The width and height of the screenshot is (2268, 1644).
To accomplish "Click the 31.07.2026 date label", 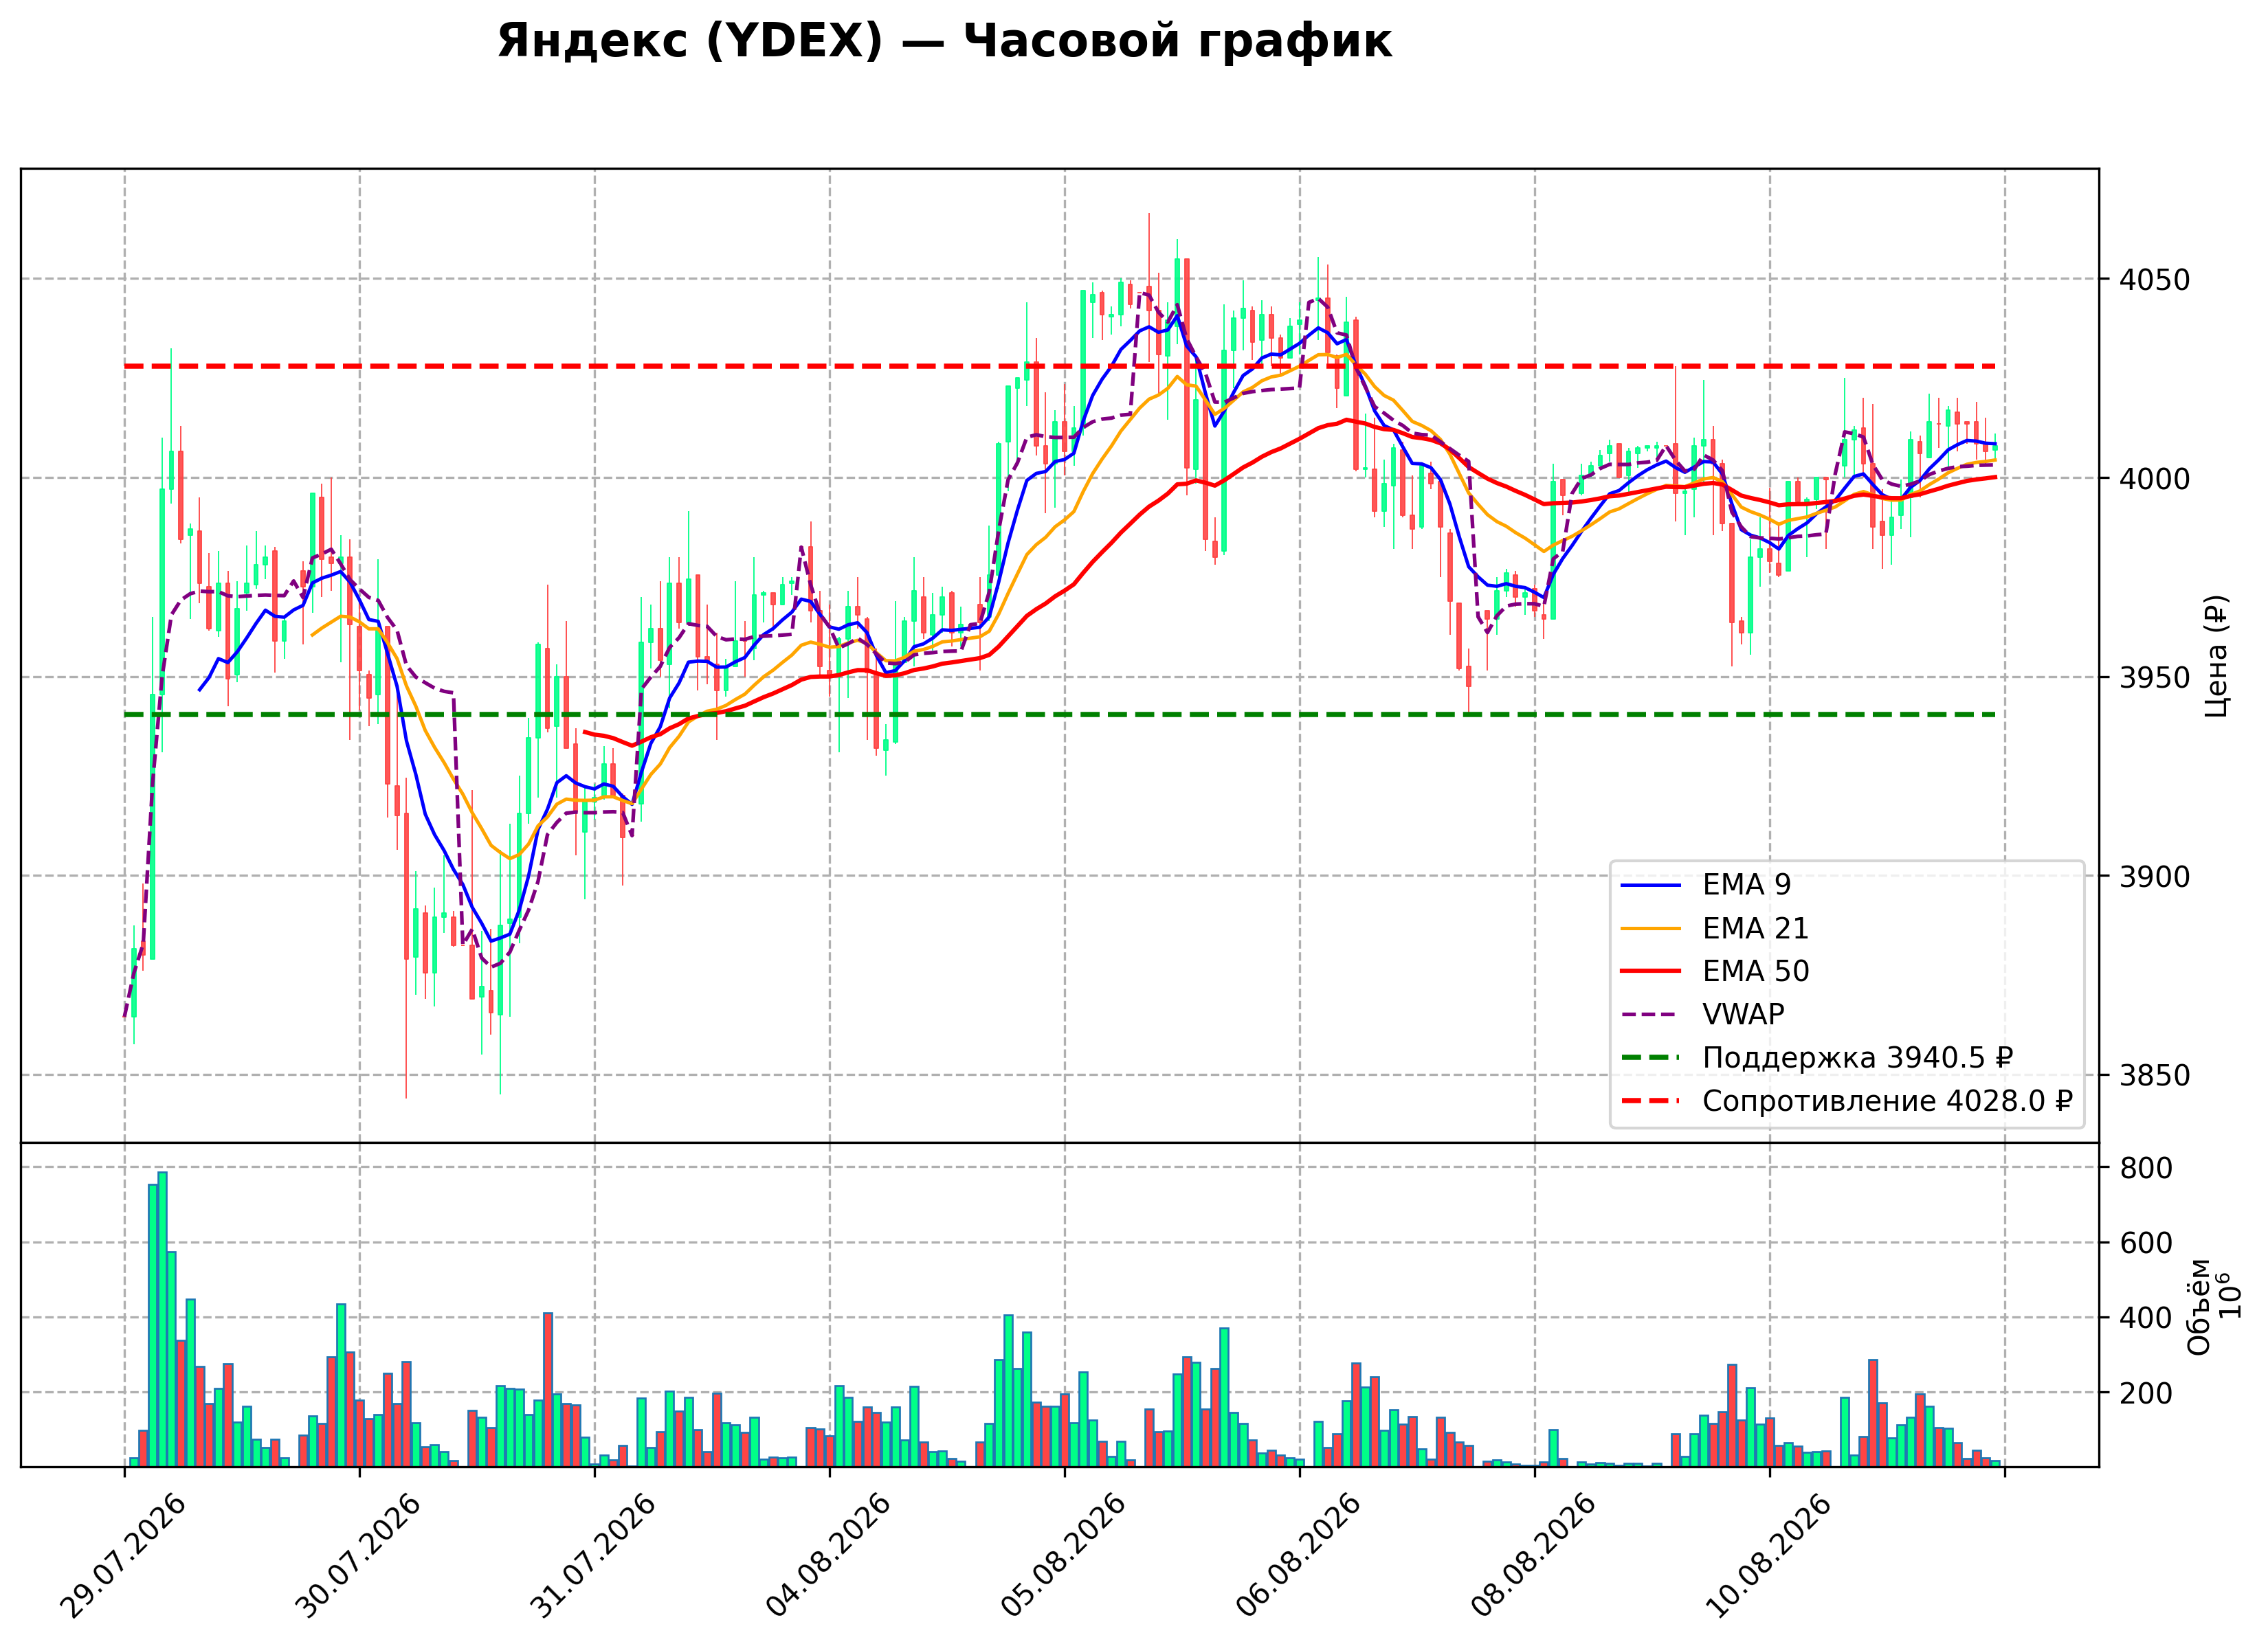I will click(x=592, y=1556).
